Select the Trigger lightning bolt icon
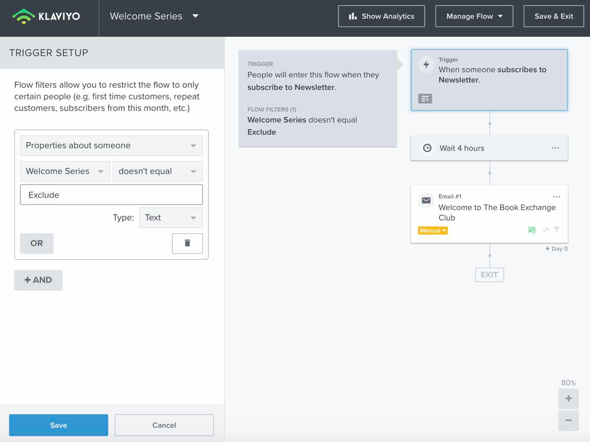Viewport: 590px width, 442px height. click(426, 65)
